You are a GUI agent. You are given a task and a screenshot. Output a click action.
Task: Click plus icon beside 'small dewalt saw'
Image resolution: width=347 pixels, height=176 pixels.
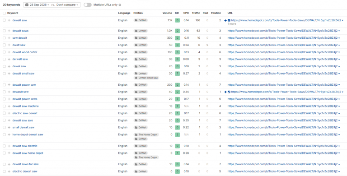pos(9,127)
